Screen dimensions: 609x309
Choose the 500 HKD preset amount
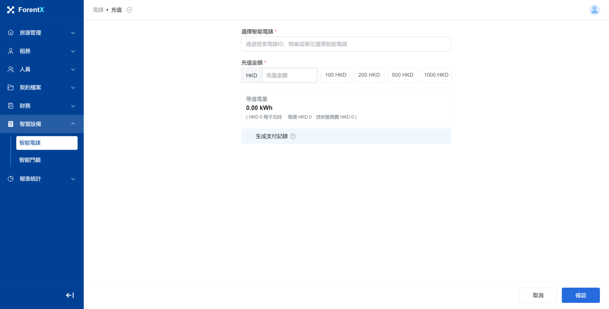[x=402, y=75]
